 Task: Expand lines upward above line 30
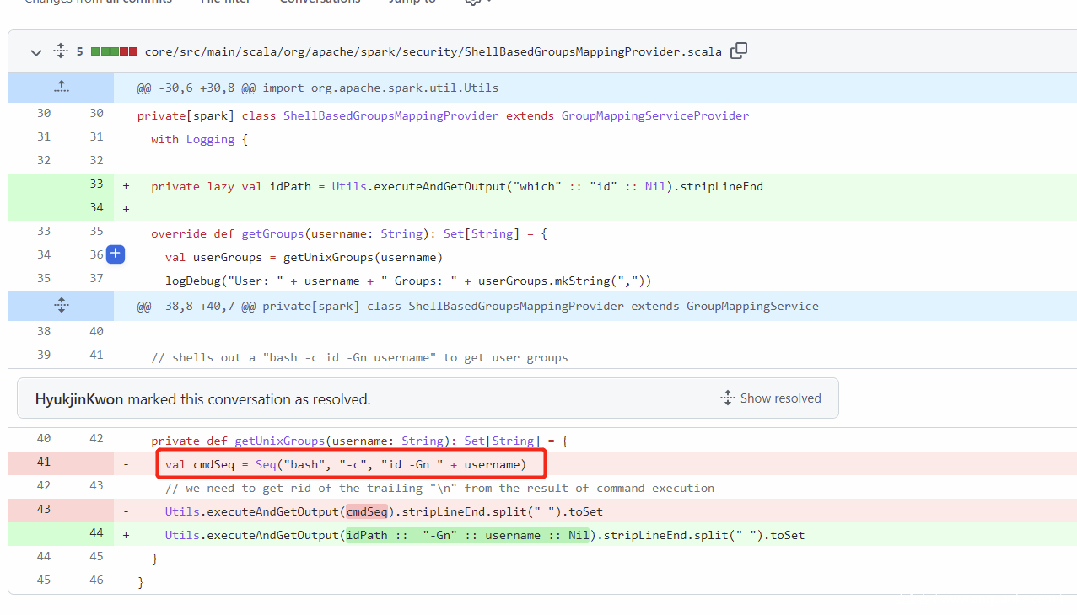click(61, 87)
